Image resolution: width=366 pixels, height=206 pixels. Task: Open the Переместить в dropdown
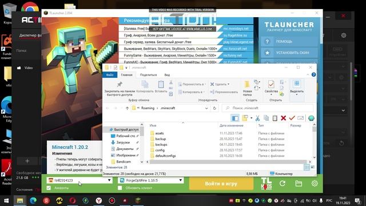(x=192, y=84)
